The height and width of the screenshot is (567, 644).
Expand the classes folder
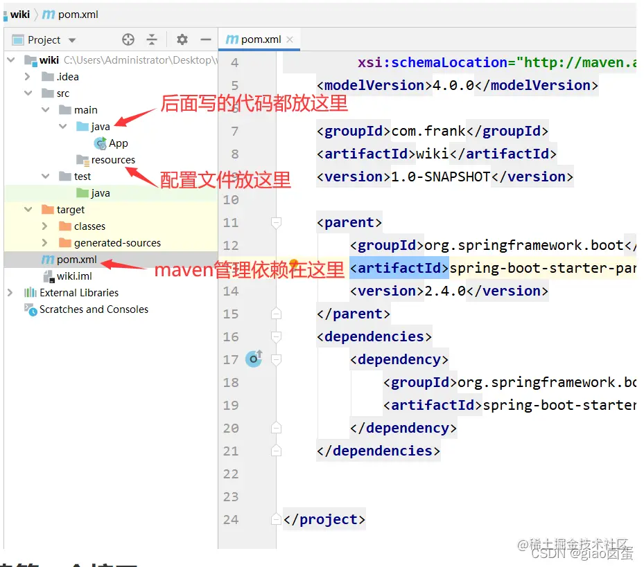[x=44, y=226]
